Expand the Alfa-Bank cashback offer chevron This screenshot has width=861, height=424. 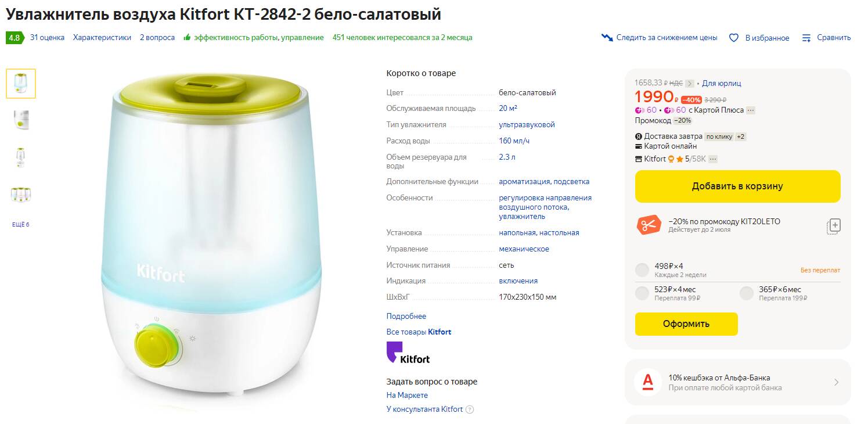[836, 382]
